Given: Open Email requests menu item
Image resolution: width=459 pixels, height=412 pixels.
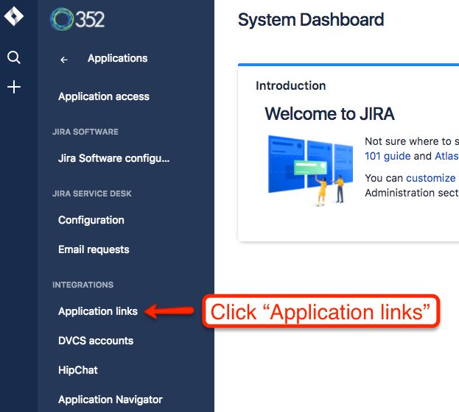Looking at the screenshot, I should click(x=94, y=249).
